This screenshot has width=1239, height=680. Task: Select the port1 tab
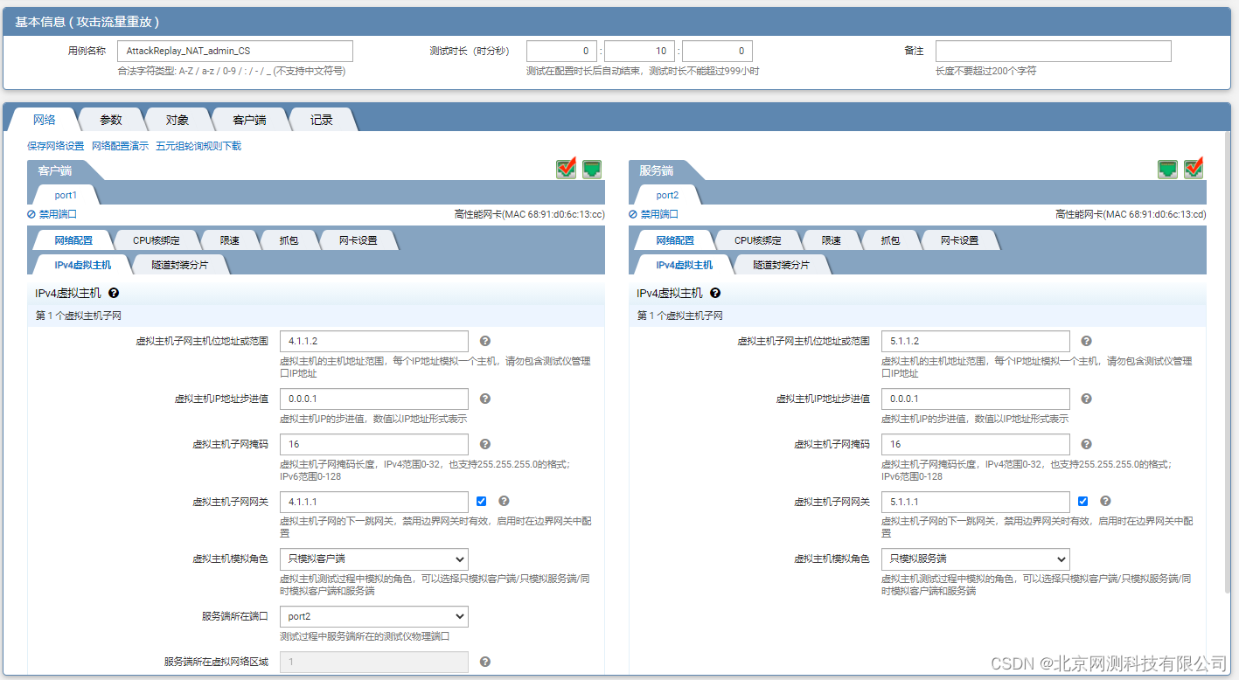66,195
